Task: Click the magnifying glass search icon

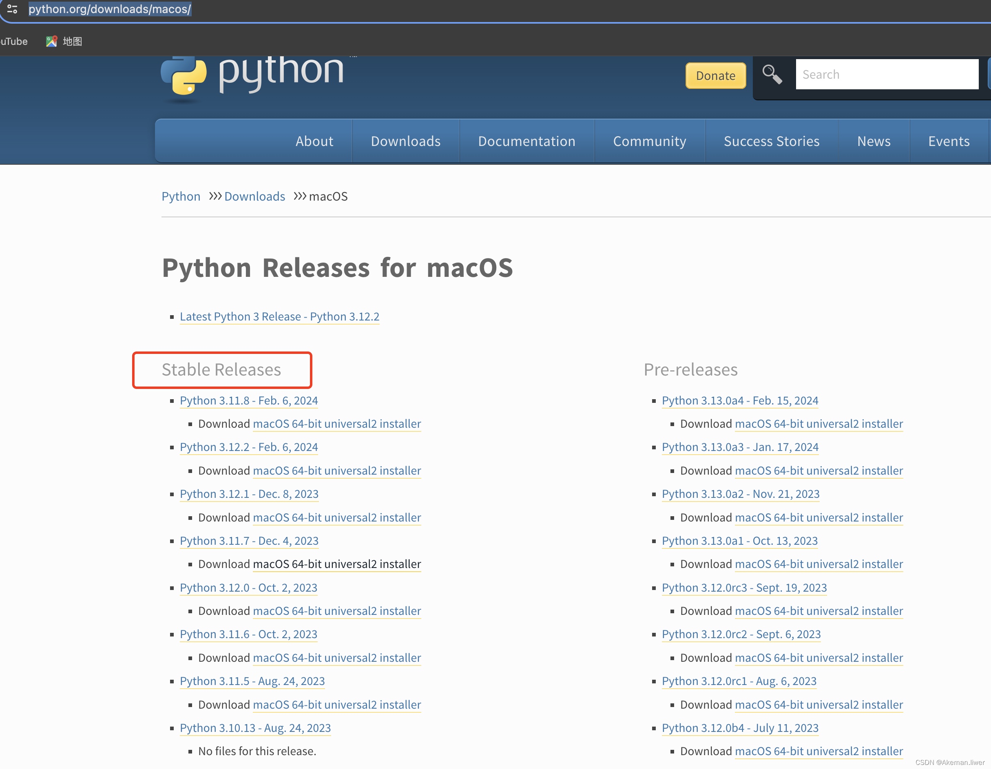Action: [x=772, y=74]
